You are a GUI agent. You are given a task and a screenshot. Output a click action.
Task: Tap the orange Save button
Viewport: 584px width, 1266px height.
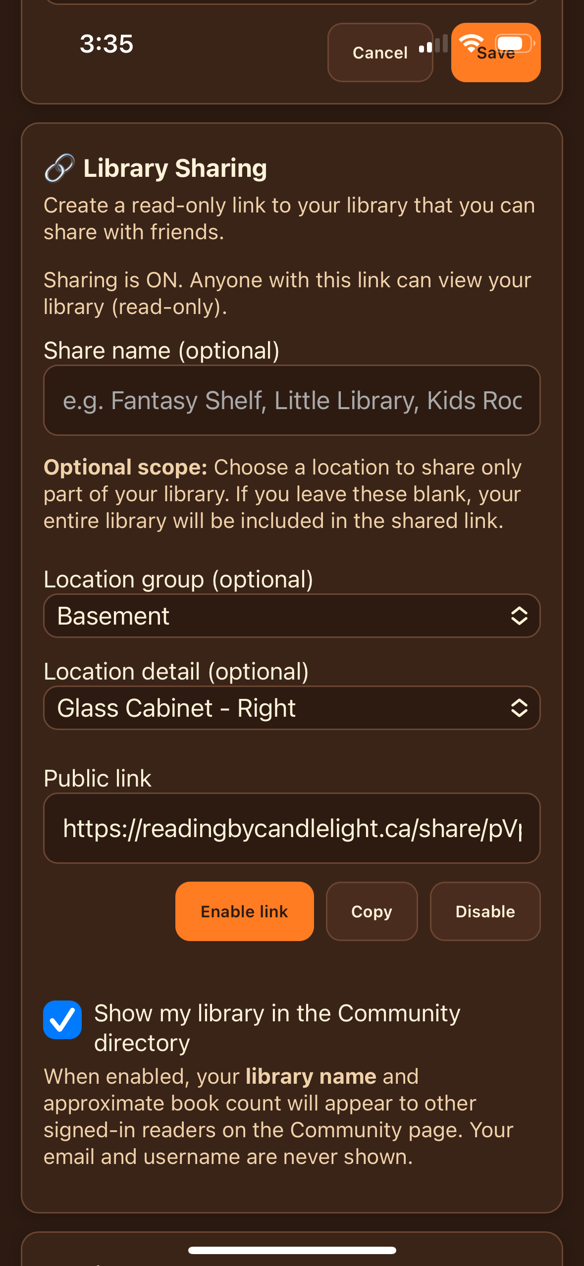coord(495,53)
